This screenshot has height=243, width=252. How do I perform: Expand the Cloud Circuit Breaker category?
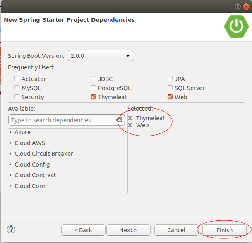10,154
